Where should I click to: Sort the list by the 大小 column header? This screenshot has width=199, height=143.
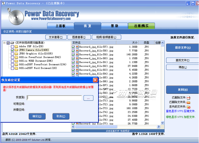(x=128, y=43)
